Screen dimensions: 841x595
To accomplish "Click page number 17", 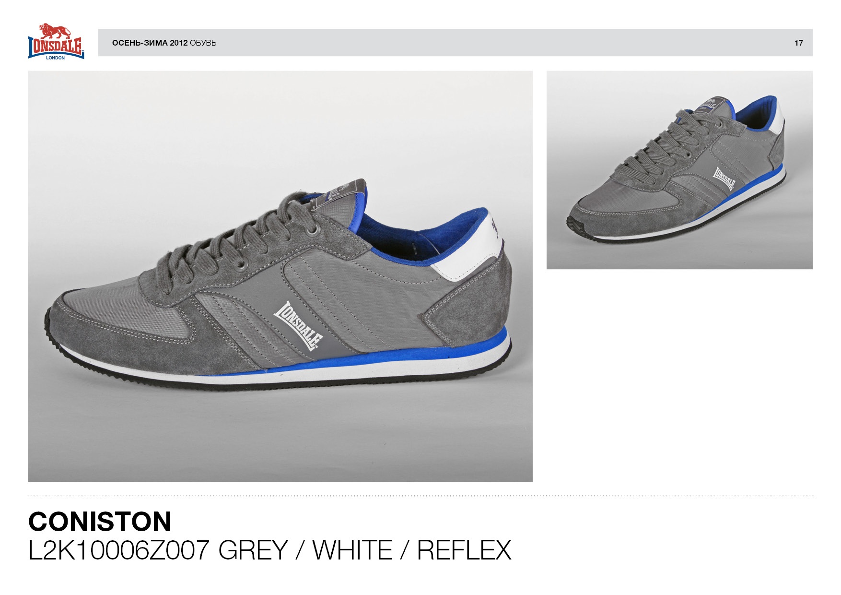I will 799,43.
